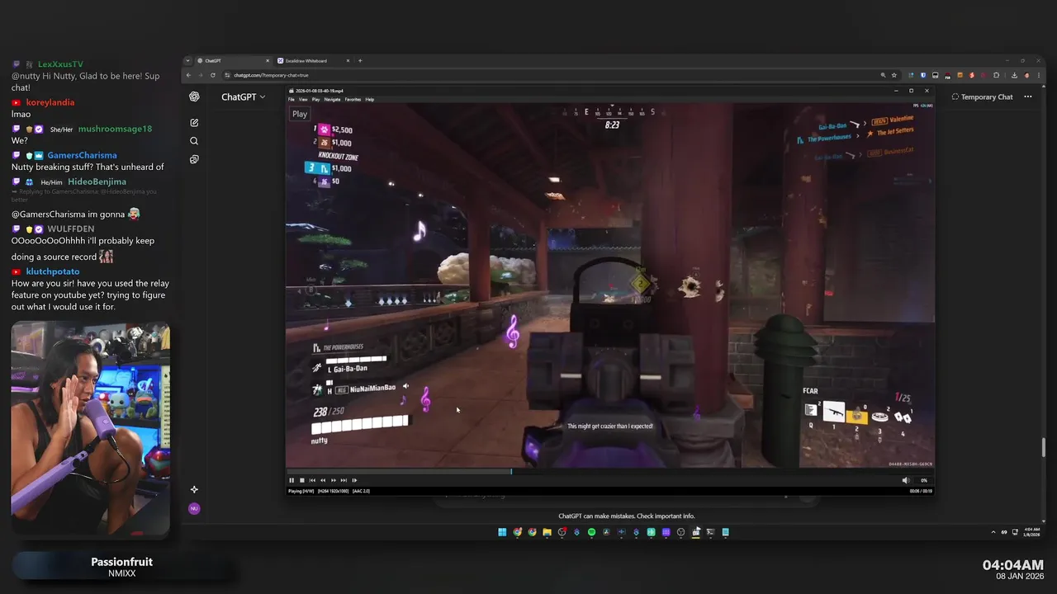Open the Help menu in media player
This screenshot has height=594, width=1057.
tap(370, 99)
